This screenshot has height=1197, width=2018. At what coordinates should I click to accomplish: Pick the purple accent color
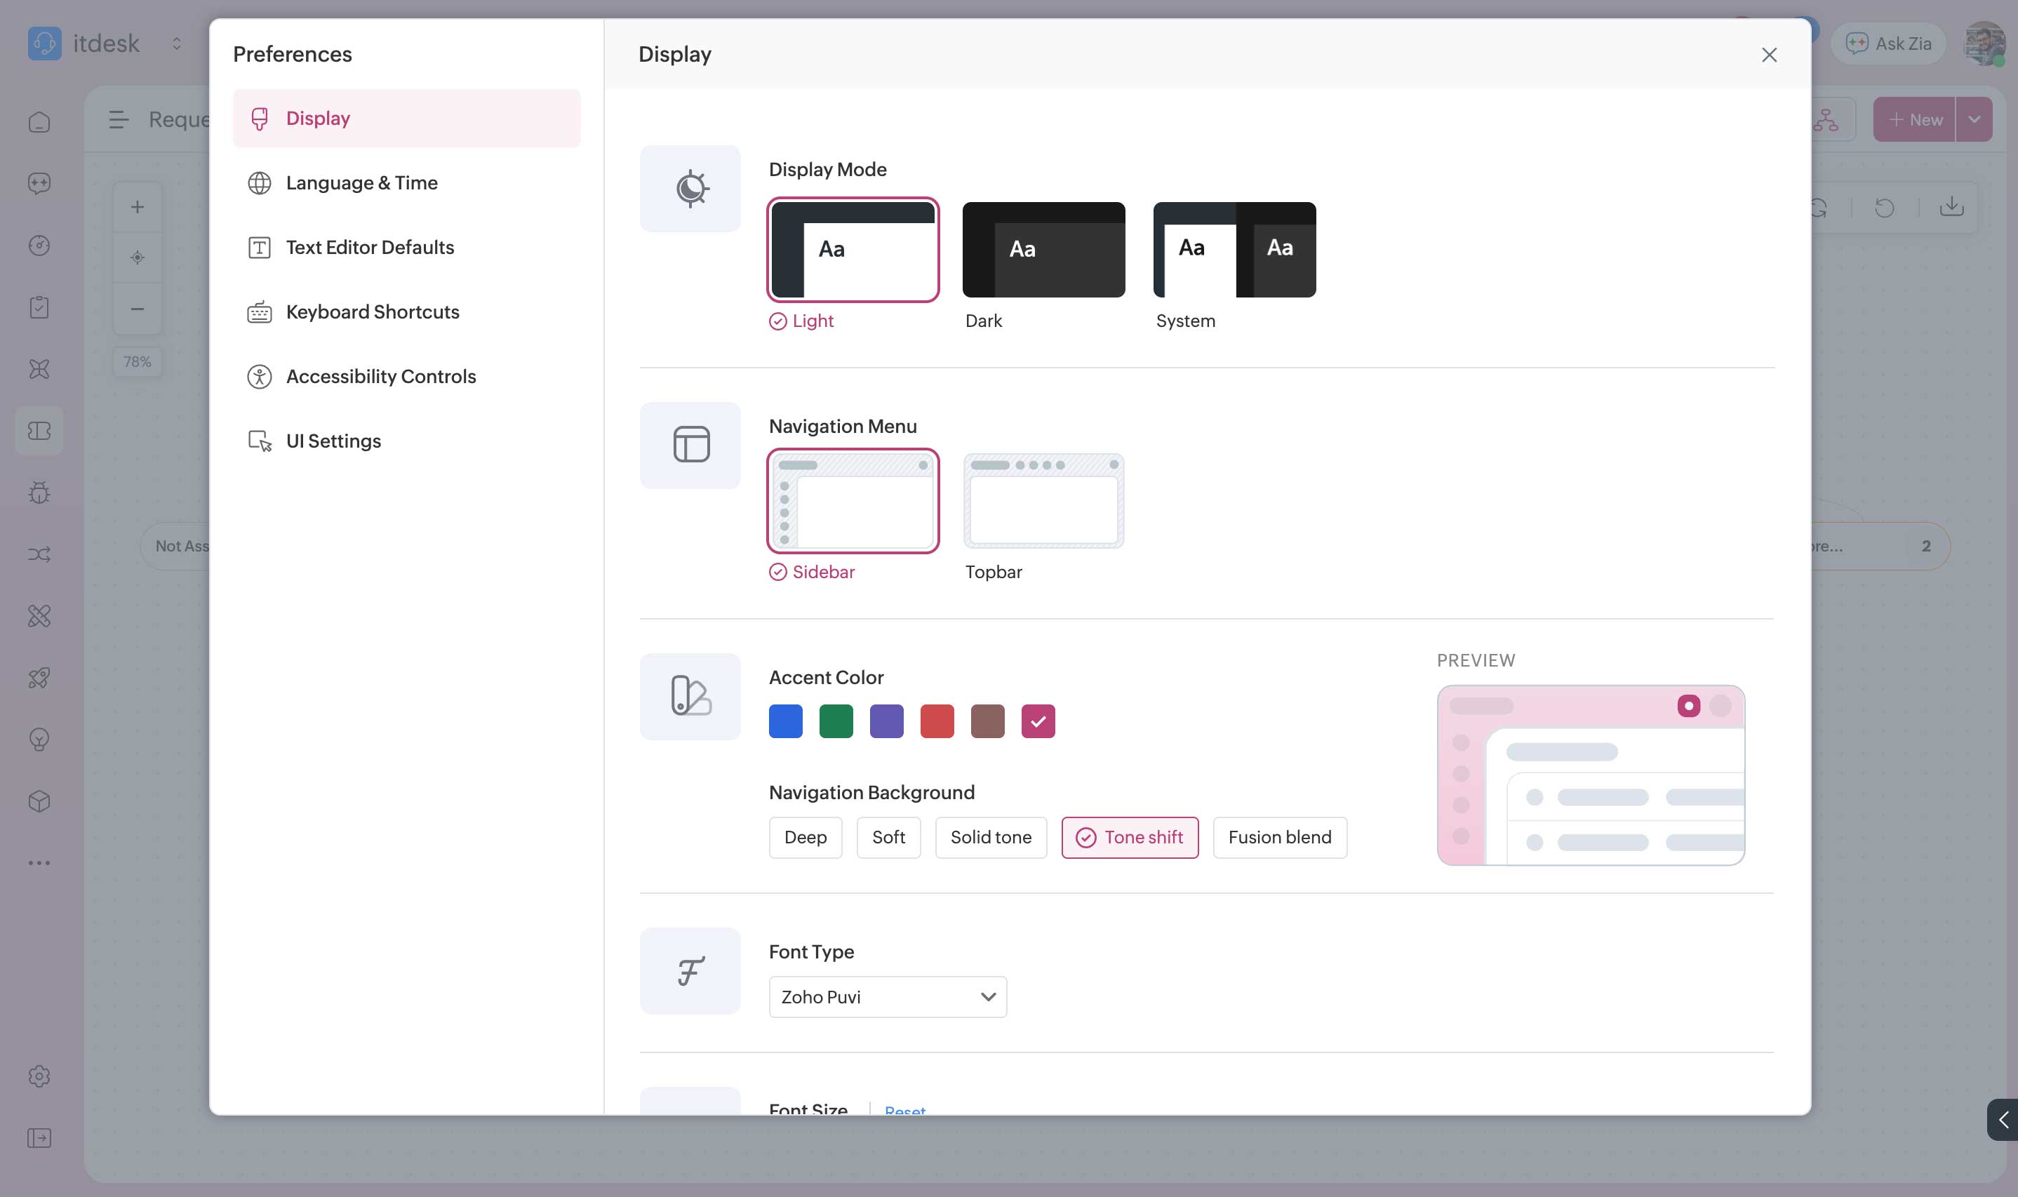886,721
